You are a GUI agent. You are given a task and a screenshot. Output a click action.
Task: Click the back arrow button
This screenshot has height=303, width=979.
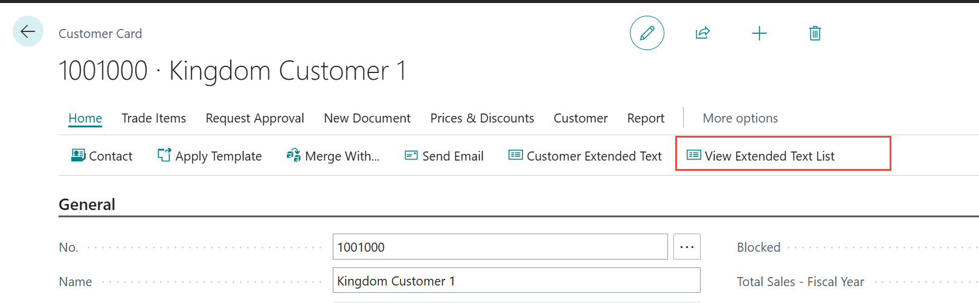tap(28, 31)
